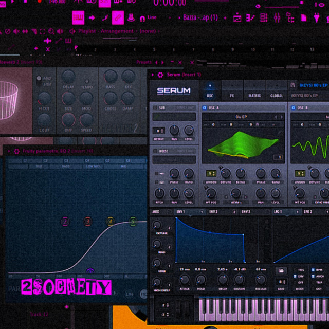Image resolution: width=329 pixels, height=329 pixels.
Task: Click Serum's save preset disk icon
Action: [293, 85]
